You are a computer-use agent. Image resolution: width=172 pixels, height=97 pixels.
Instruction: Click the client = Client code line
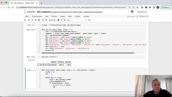point(61,25)
